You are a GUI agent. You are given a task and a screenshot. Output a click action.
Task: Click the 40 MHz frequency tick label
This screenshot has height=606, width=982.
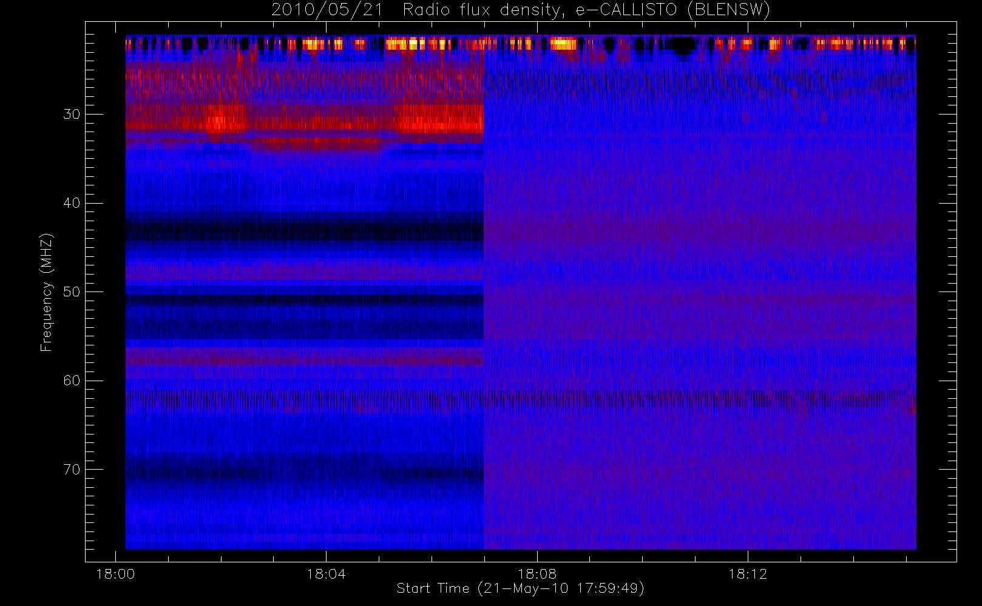pos(72,203)
